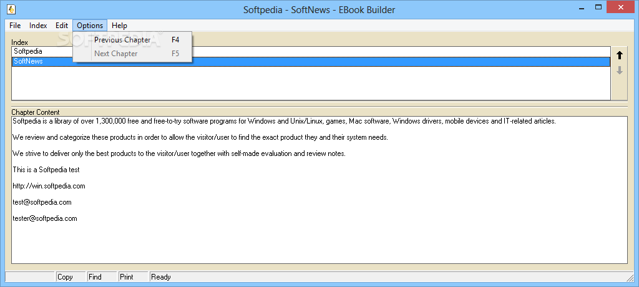The width and height of the screenshot is (639, 287).
Task: Click the http://win.softpedia.com line
Action: coord(49,186)
